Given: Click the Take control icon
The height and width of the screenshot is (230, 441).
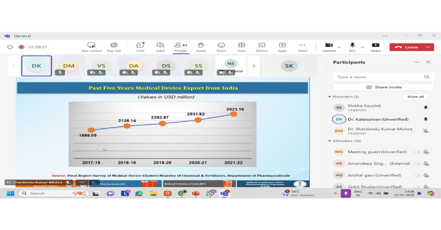Looking at the screenshot, I should (91, 46).
